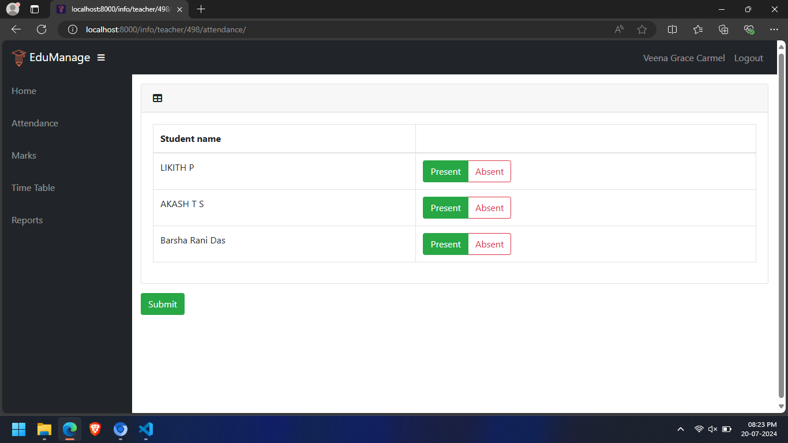
Task: Show hidden system tray icons chevron
Action: click(681, 429)
